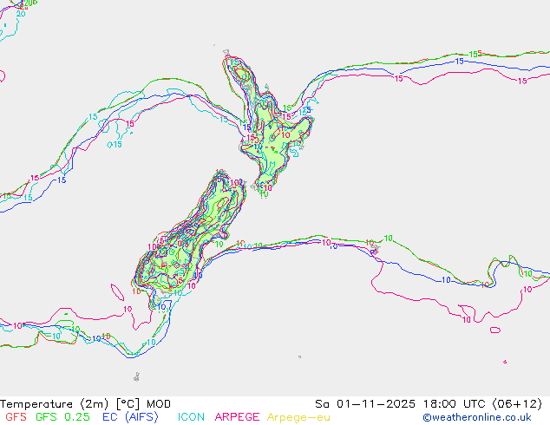This screenshot has width=550, height=425.
Task: Click the ARPEGE legend label
Action: [237, 417]
